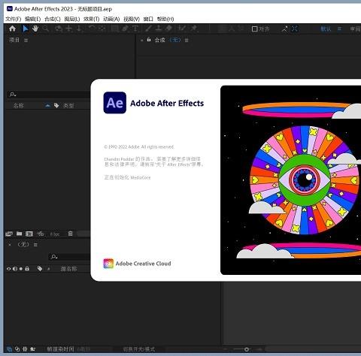Click the 切换开关/模式 toggle button

[138, 349]
